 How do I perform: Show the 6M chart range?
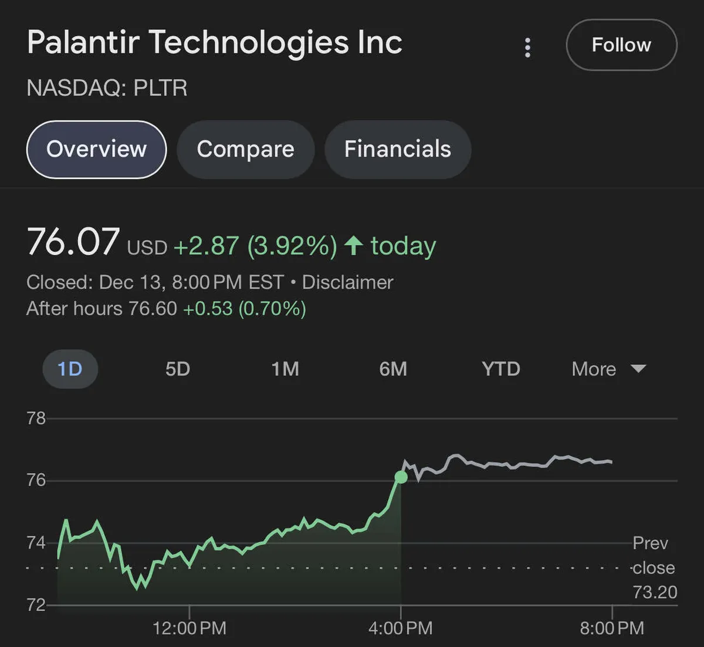click(392, 369)
